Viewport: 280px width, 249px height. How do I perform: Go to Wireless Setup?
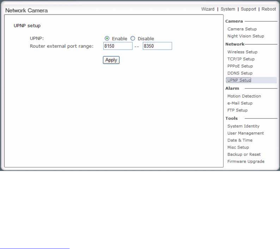click(x=242, y=52)
